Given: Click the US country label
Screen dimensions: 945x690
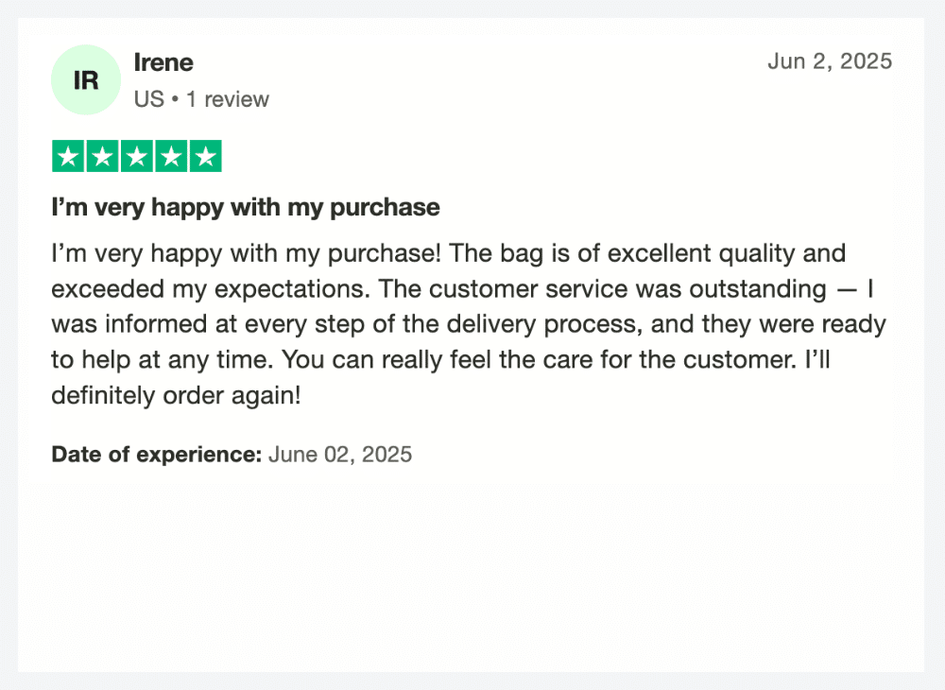Looking at the screenshot, I should (x=149, y=99).
